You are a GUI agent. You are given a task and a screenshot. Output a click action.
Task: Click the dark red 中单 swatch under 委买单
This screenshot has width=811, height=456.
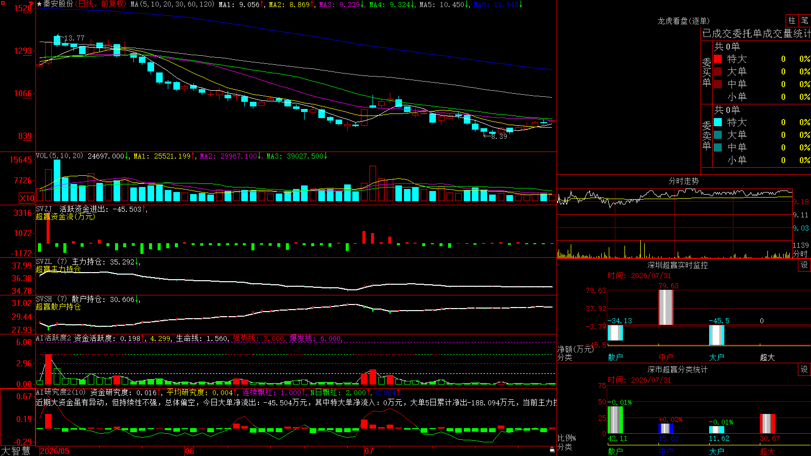pos(718,84)
